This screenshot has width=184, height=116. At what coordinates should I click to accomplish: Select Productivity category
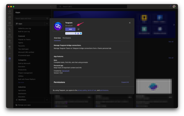[22, 70]
